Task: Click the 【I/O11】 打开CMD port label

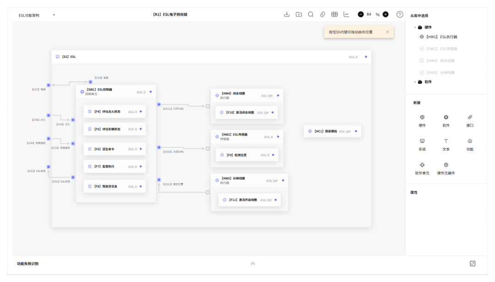Action: click(x=173, y=109)
